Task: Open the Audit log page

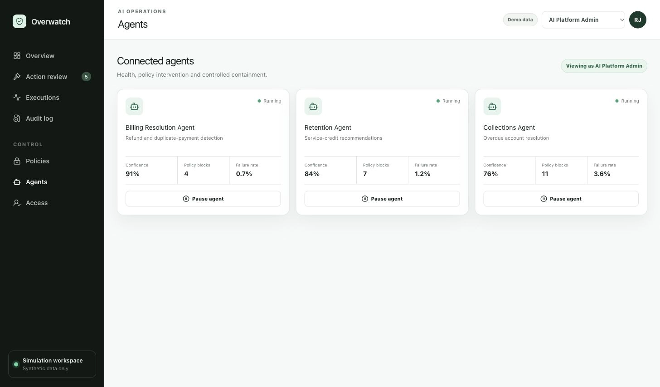Action: pyautogui.click(x=52, y=118)
